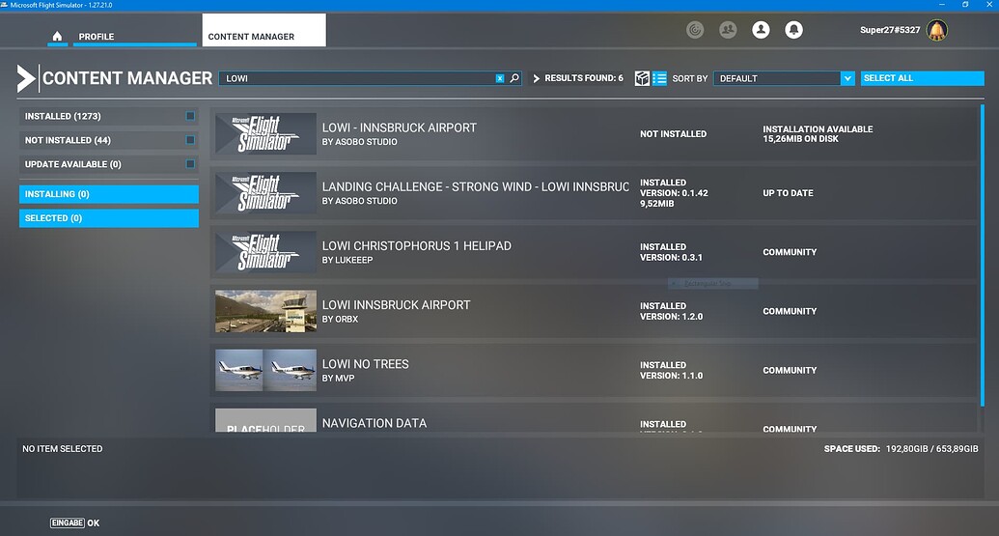Minimize the Flight Simulator window
Image resolution: width=999 pixels, height=536 pixels.
click(942, 5)
